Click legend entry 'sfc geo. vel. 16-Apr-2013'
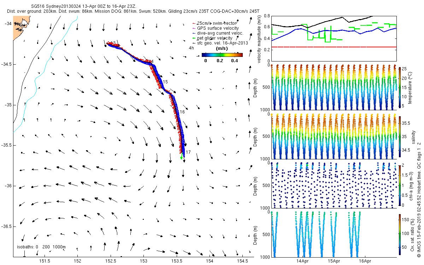The width and height of the screenshot is (424, 265). click(x=223, y=43)
